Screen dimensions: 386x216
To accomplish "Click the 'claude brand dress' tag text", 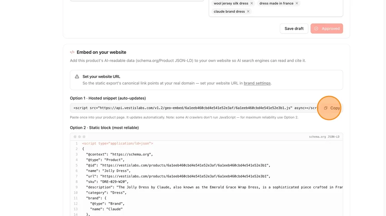I will (229, 11).
